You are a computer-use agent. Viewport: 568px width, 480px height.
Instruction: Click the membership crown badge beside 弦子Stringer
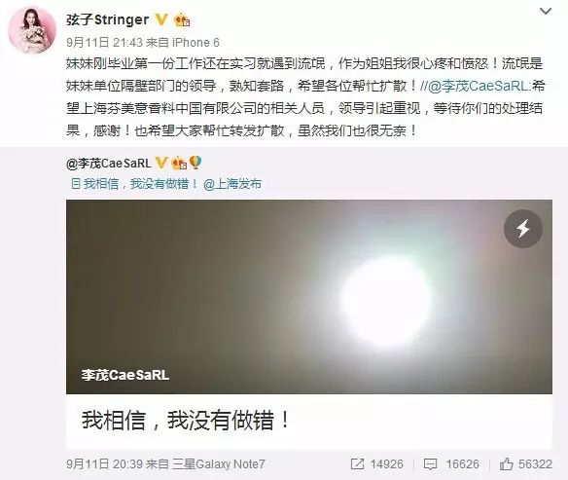pyautogui.click(x=182, y=19)
